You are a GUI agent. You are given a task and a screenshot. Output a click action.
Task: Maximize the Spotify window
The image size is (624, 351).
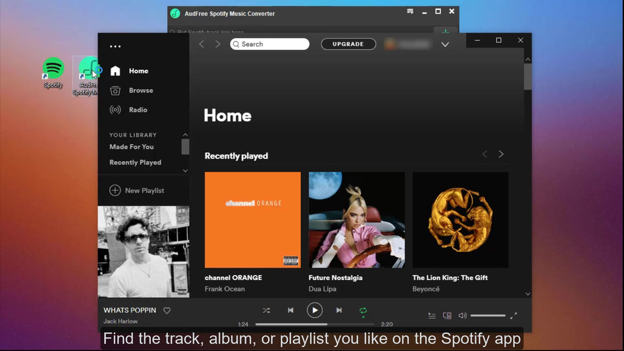[499, 40]
